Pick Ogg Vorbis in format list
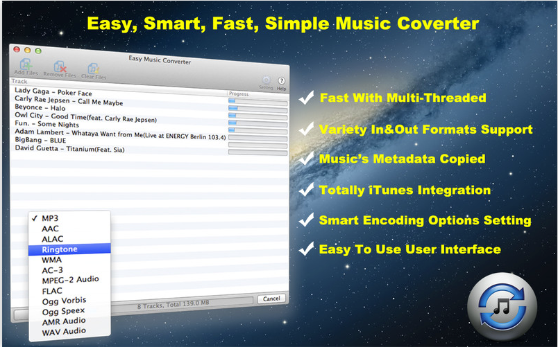The image size is (558, 347). [x=63, y=300]
